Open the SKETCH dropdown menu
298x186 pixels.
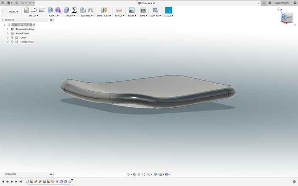(33, 16)
